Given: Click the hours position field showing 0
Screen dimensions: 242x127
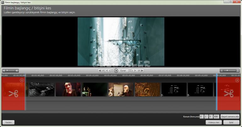Looking at the screenshot, I should [x=201, y=117].
